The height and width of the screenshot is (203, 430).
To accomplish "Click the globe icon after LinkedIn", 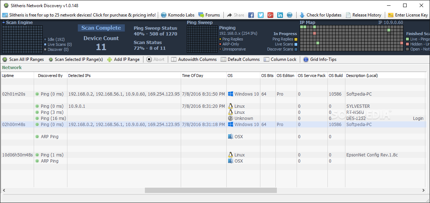I will tap(289, 15).
